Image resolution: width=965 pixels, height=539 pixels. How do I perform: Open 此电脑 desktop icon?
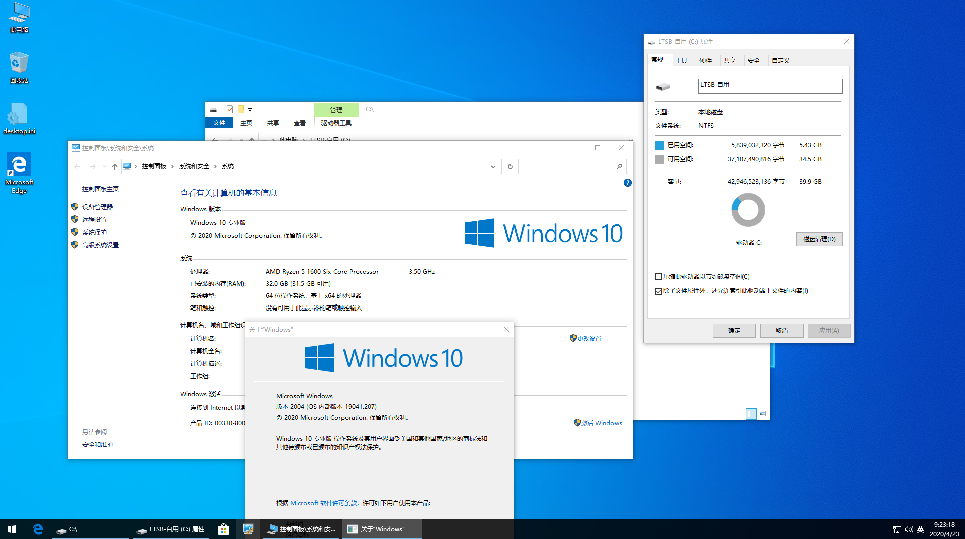[19, 18]
